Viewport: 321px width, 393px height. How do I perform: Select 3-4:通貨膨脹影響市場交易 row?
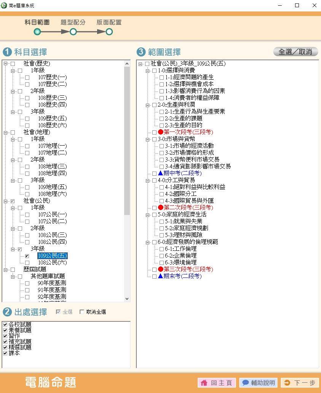pos(198,166)
